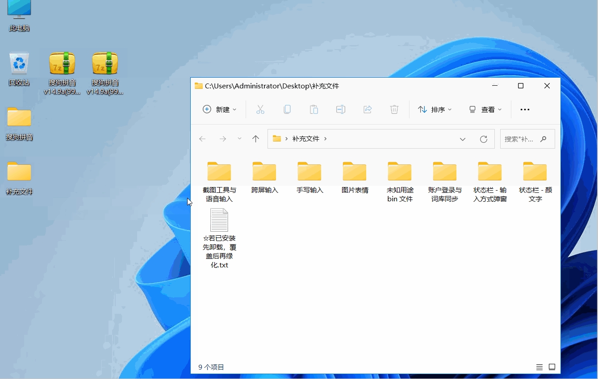
Task: Switch to details view at bottom right
Action: click(539, 367)
